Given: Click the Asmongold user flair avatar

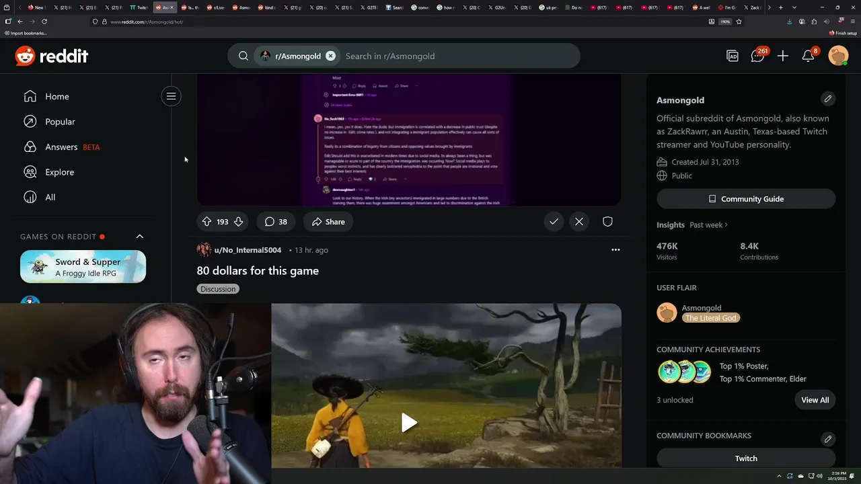Looking at the screenshot, I should [x=667, y=313].
